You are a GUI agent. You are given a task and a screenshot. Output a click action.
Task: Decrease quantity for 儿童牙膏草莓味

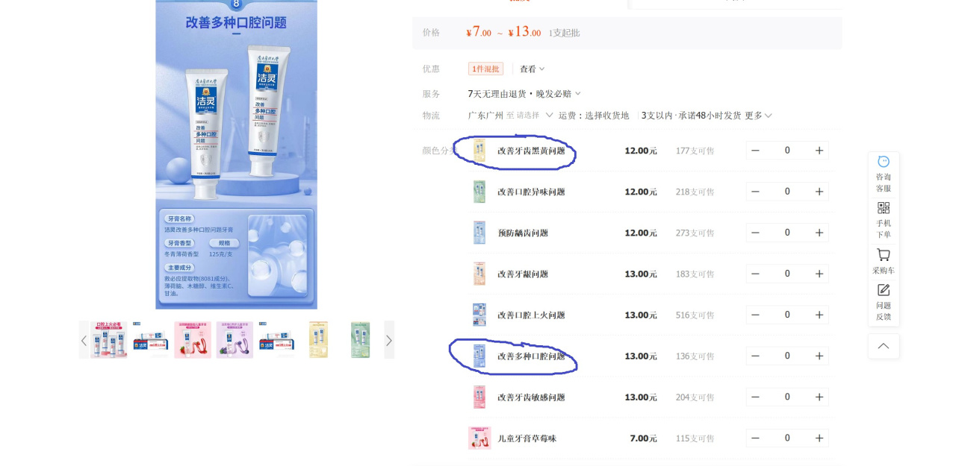(755, 438)
